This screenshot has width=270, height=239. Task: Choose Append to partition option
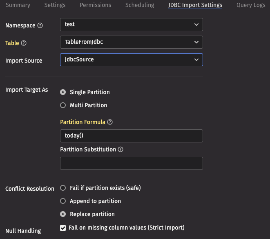click(63, 201)
